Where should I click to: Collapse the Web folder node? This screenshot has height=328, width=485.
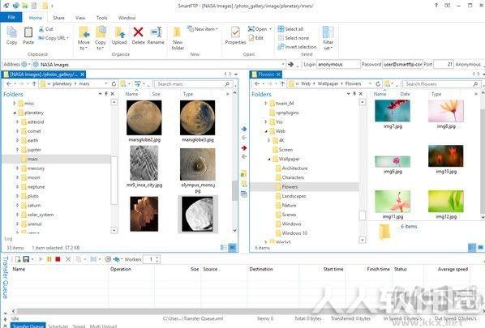click(x=266, y=131)
